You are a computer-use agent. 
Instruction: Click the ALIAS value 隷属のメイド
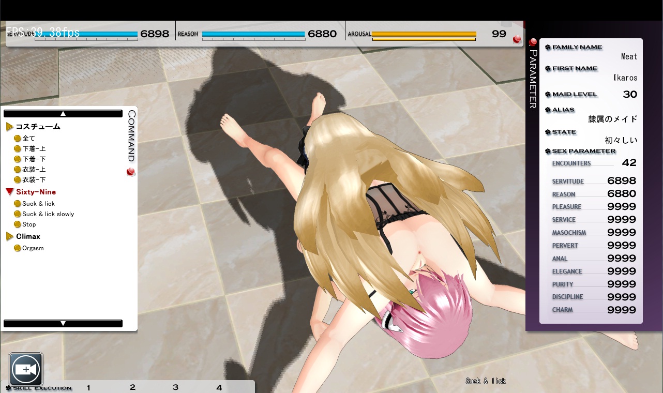613,119
